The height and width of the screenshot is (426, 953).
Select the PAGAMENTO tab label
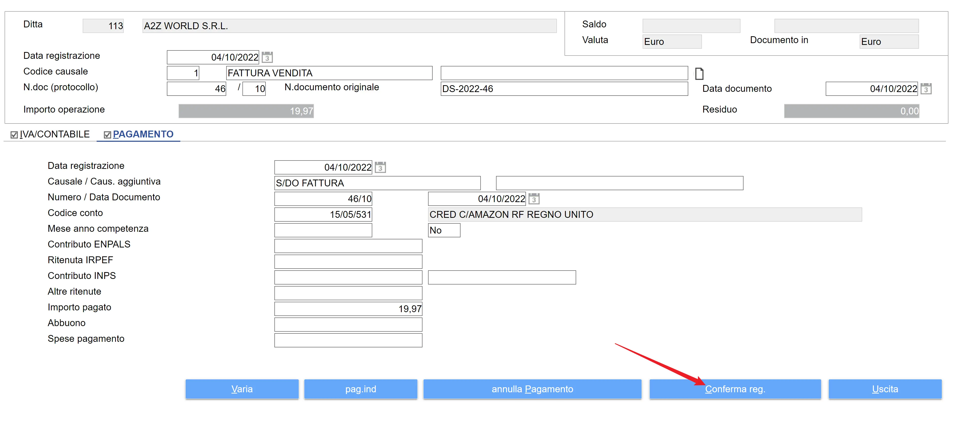click(x=143, y=134)
